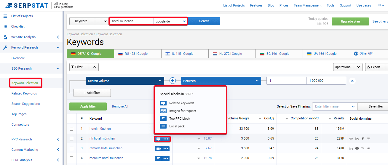Click Wikipedia icon in ramada hotel münchen row
Viewport: 388px width, 165px height.
363,148
